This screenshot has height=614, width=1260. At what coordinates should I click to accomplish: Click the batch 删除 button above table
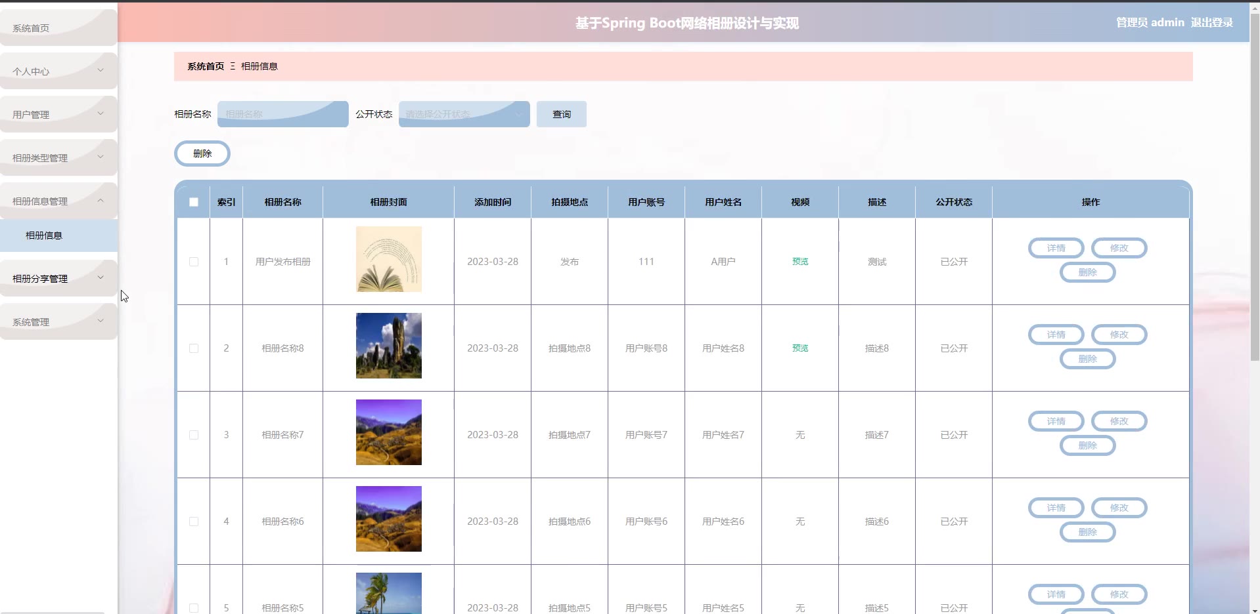pos(202,153)
